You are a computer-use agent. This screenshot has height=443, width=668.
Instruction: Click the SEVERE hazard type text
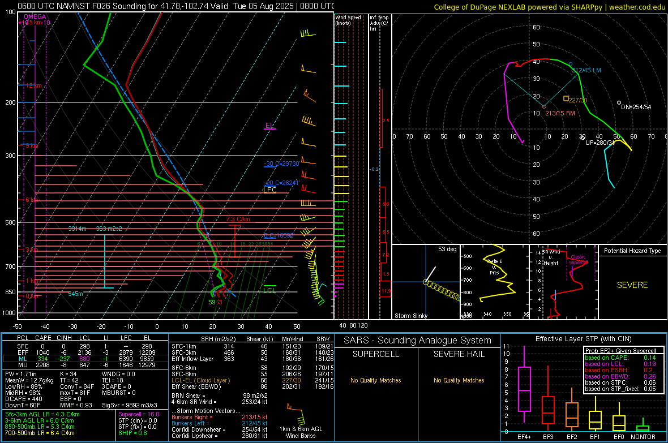(632, 285)
